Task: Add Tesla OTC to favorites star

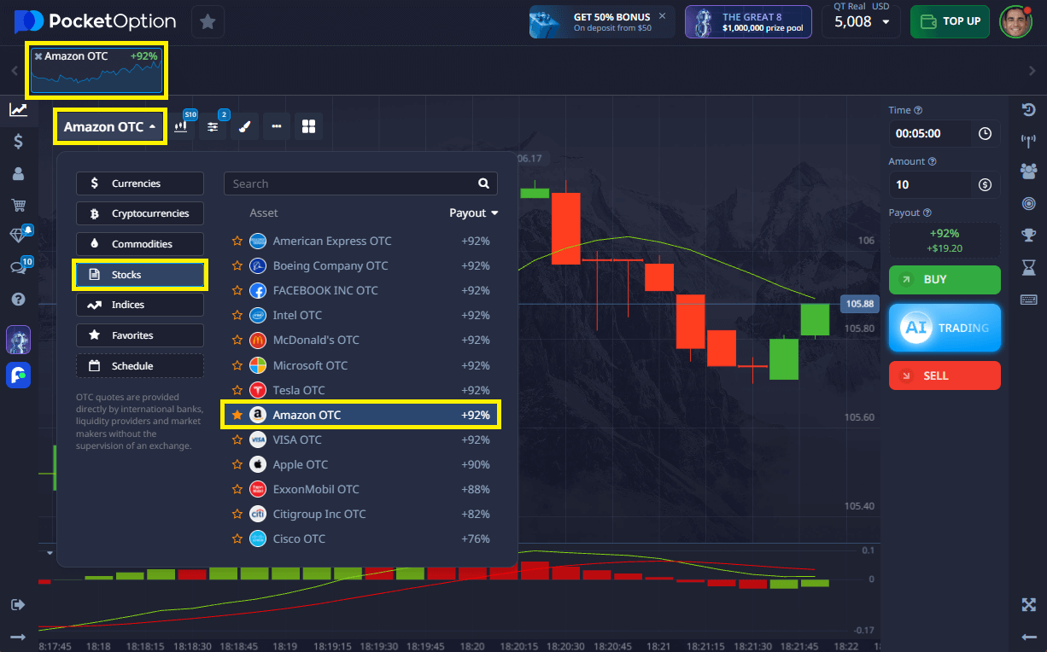Action: [x=237, y=390]
